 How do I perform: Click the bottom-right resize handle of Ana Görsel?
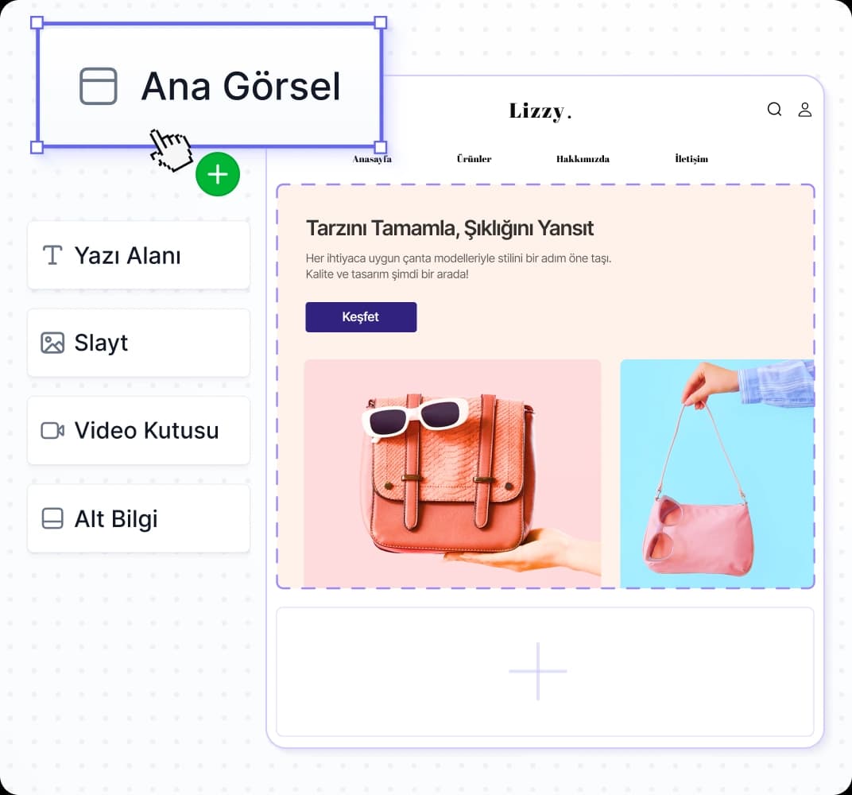(381, 147)
